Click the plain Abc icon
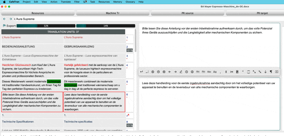The image size is (284, 136). click(x=209, y=72)
